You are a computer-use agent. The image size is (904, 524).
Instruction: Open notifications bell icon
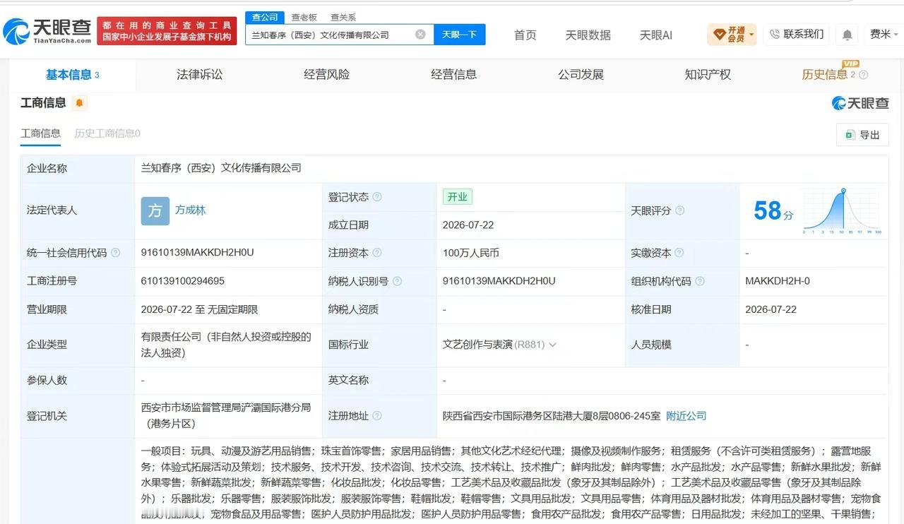[x=847, y=35]
